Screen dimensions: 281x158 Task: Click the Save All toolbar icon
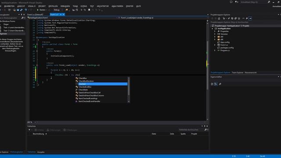[22, 10]
